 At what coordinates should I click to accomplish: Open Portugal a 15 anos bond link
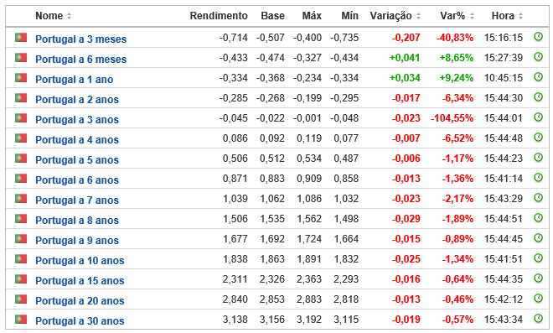80,280
